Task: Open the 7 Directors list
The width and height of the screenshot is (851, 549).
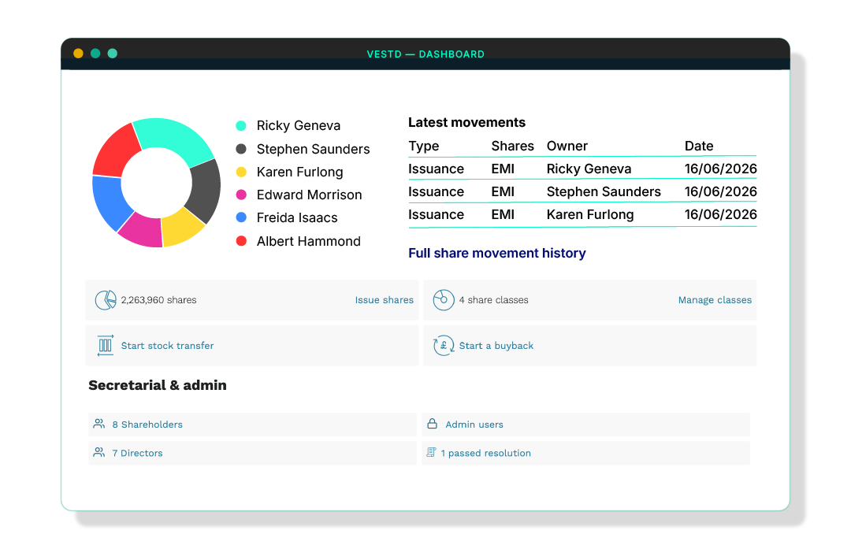Action: pyautogui.click(x=137, y=453)
